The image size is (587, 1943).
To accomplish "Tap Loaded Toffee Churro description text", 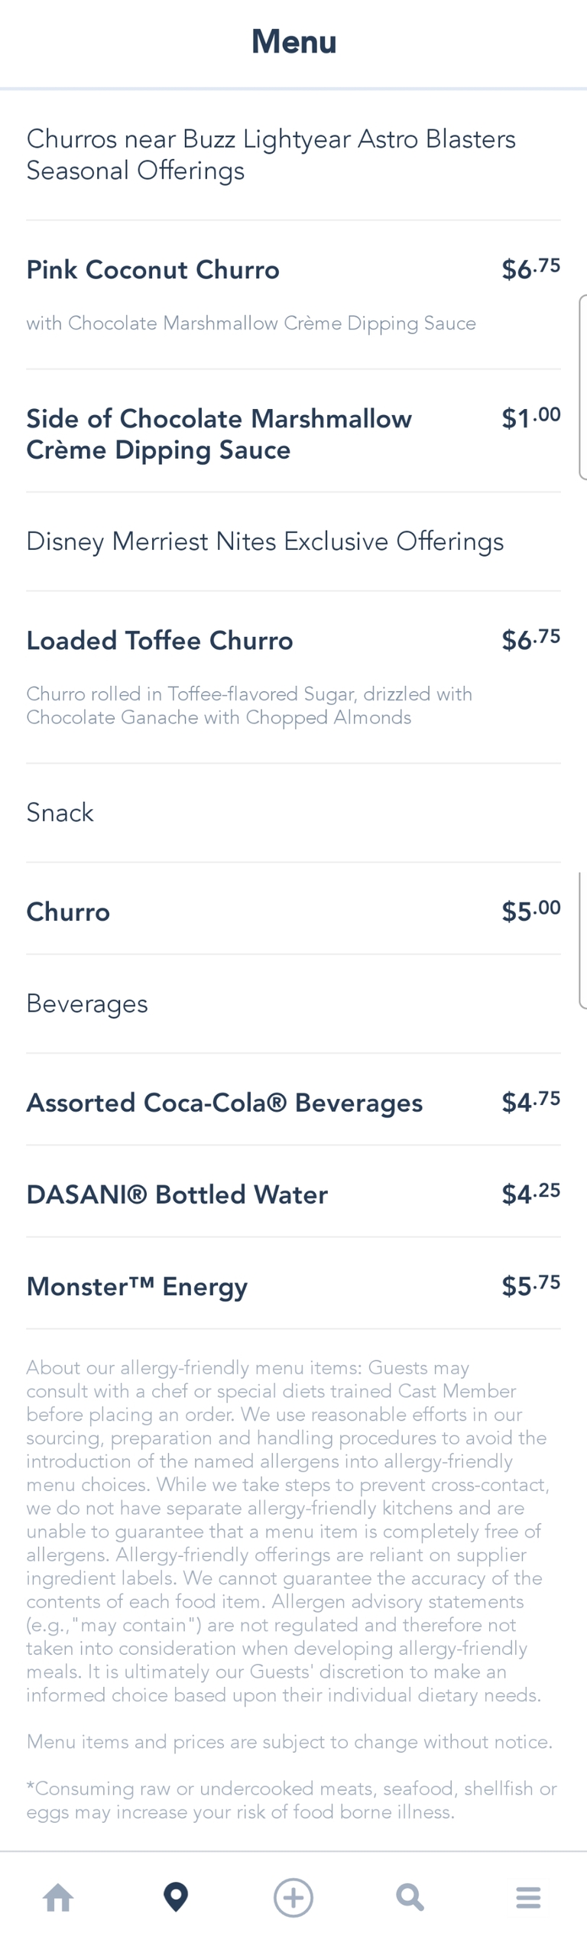I will 249,705.
